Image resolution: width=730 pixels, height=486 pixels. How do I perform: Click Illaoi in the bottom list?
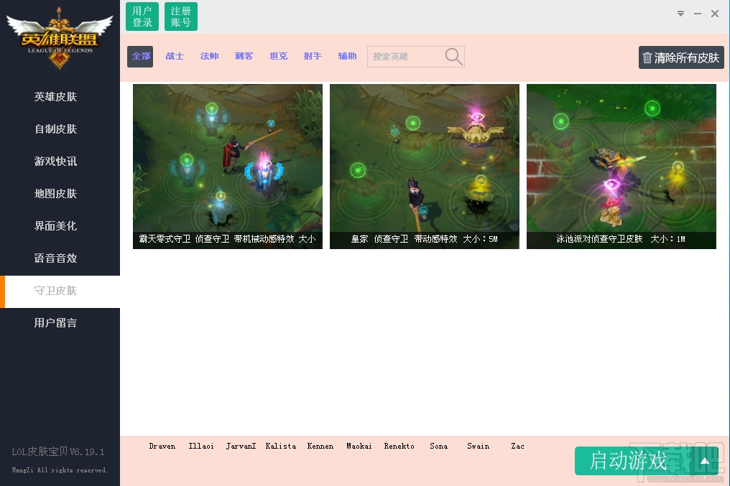tap(201, 446)
